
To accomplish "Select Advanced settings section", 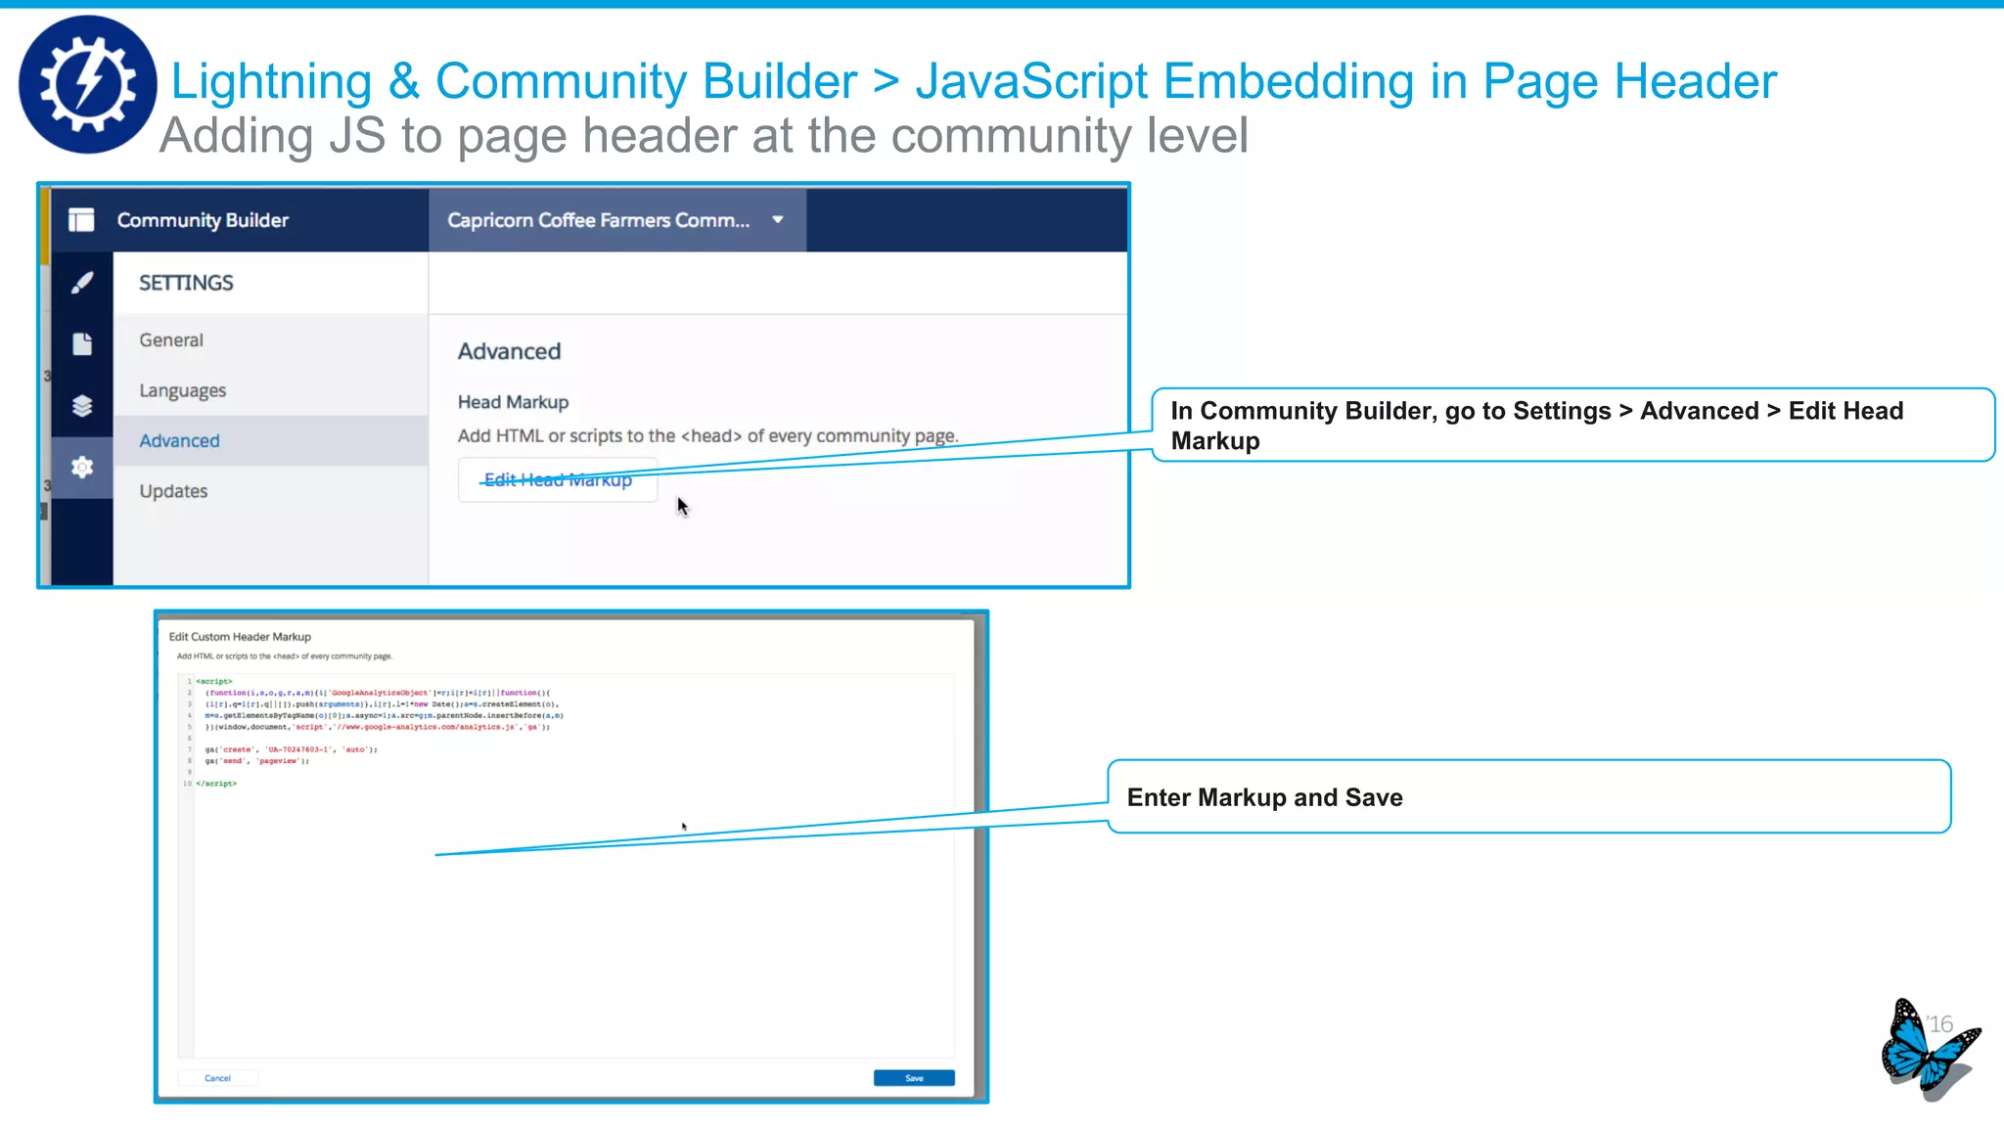I will coord(270,441).
